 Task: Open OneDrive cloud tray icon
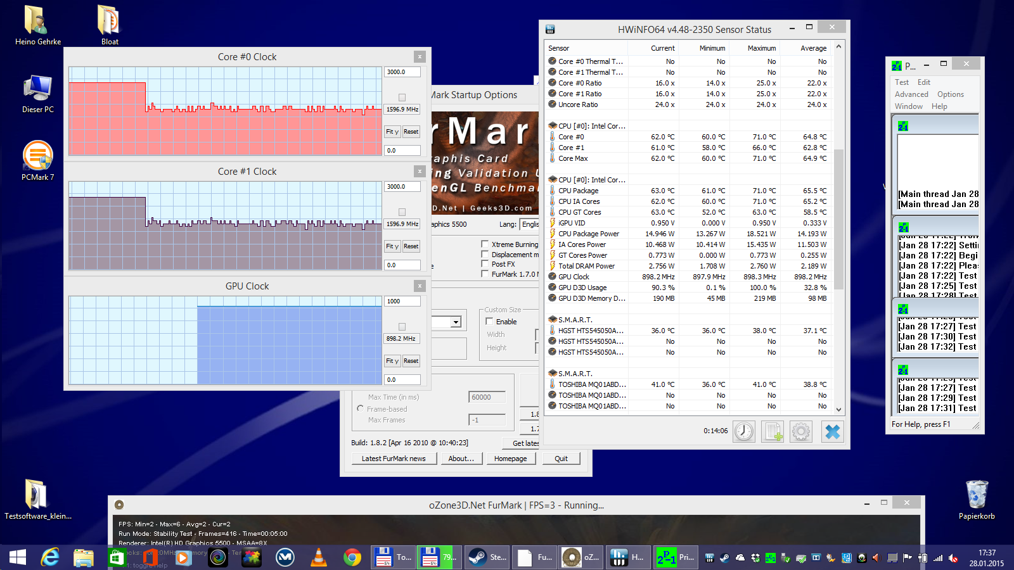(x=740, y=558)
